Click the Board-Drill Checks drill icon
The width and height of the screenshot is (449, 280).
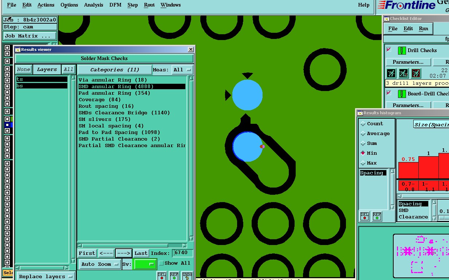point(402,94)
